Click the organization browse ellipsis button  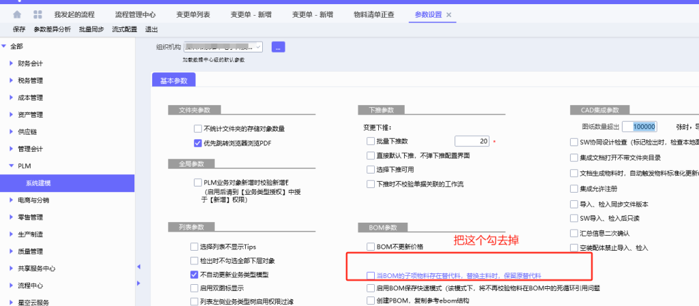[279, 47]
